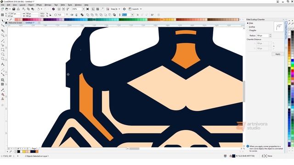Select the Shape tool in toolbox
Screen dimensions: 294x165
[x=3, y=25]
